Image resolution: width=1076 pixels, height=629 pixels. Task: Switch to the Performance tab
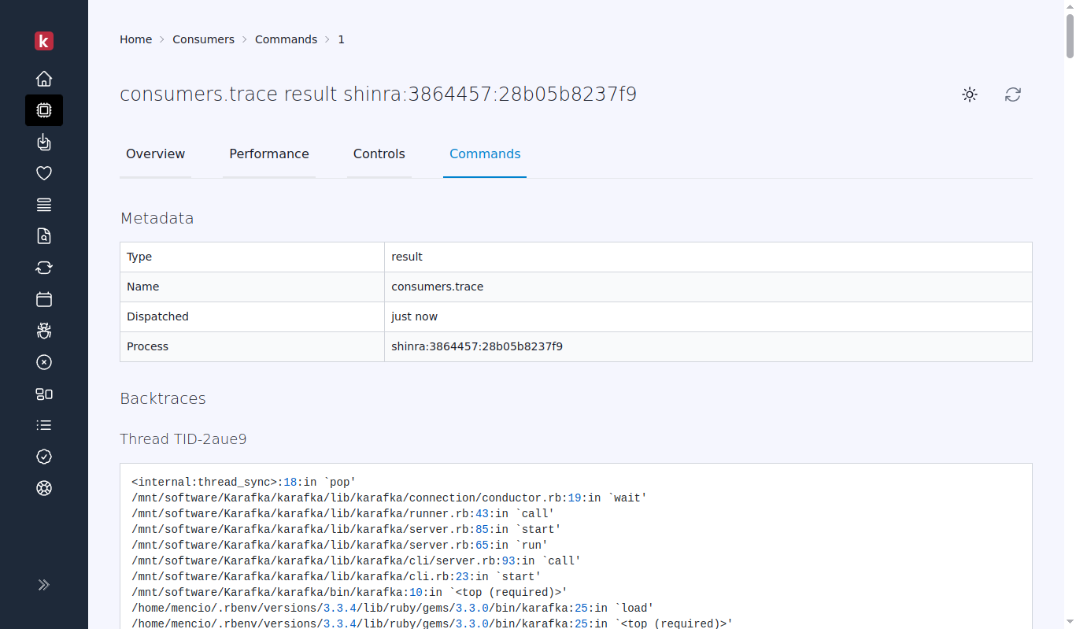268,154
